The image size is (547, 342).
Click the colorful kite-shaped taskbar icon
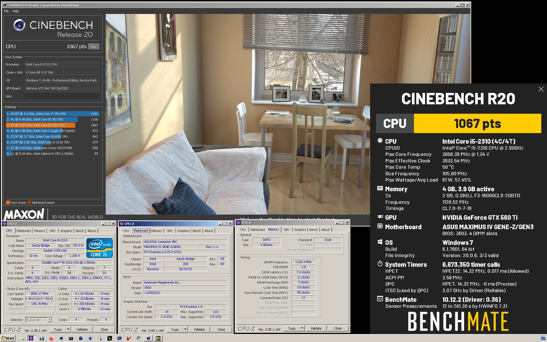click(139, 338)
